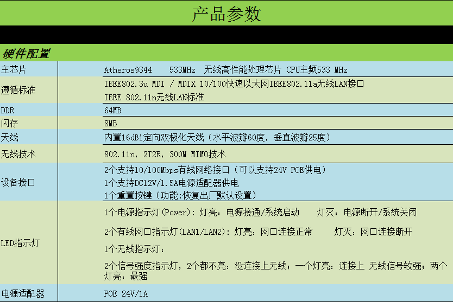Select the 2个信号强度指示灯 line
The image size is (453, 302).
coord(275,271)
